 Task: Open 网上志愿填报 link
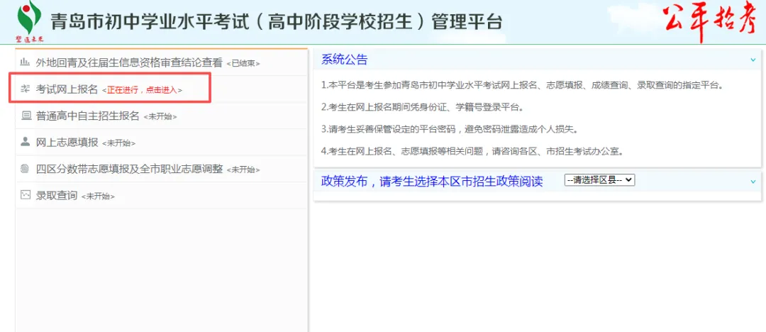pyautogui.click(x=67, y=143)
